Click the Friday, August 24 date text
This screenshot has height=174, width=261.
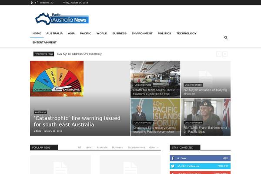pyautogui.click(x=75, y=3)
